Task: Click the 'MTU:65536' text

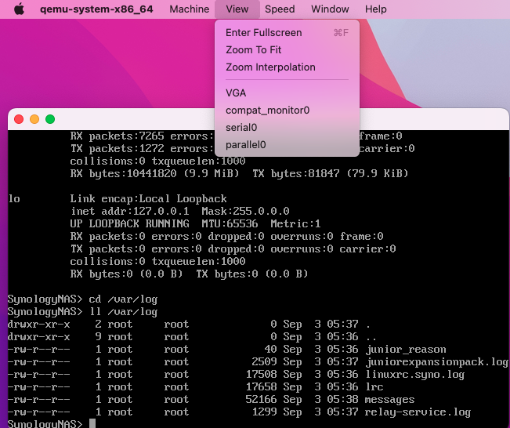Action: point(230,224)
